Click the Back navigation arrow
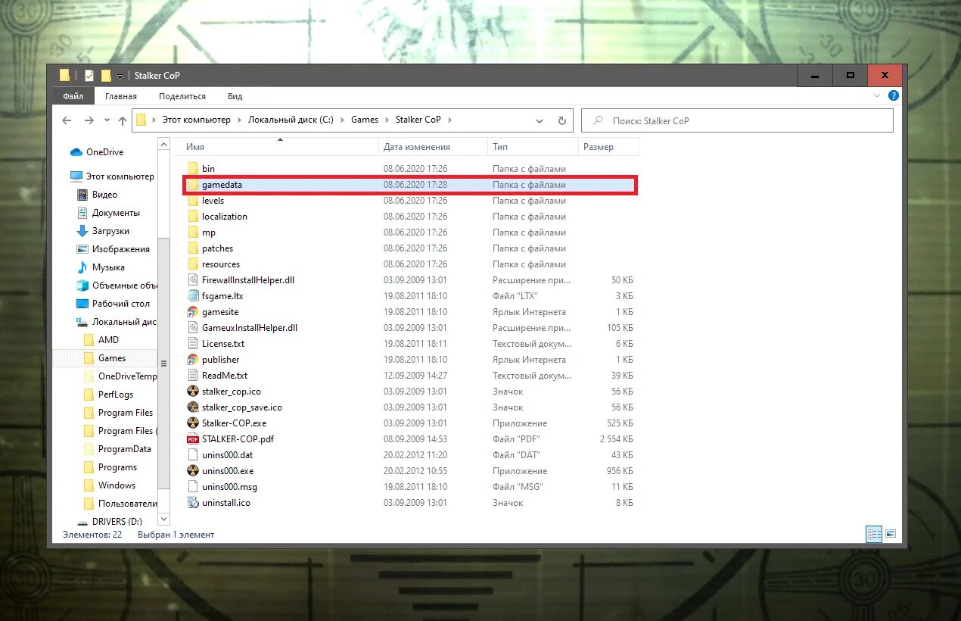 67,120
